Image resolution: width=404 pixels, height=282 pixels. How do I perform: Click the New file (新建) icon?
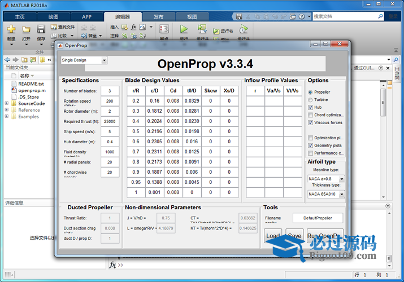tap(11, 29)
